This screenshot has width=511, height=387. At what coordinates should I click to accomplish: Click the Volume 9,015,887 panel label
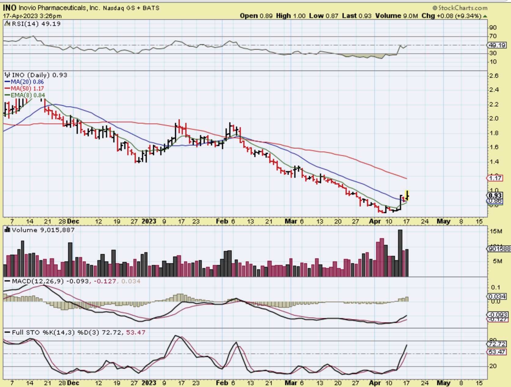pyautogui.click(x=43, y=230)
